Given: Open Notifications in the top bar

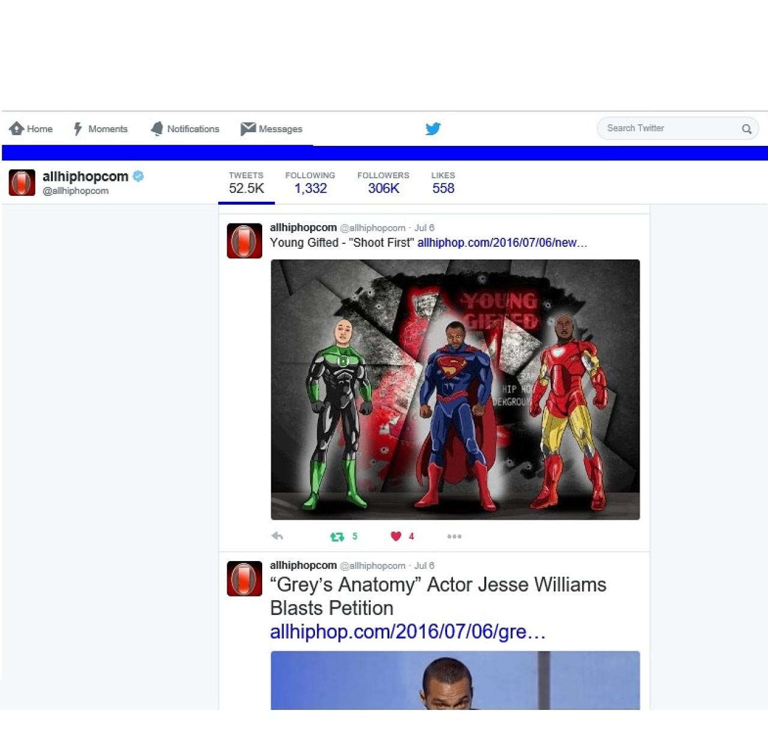Looking at the screenshot, I should (x=185, y=129).
